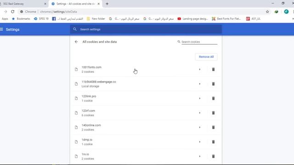Switch to the 502 Bad Gateway tab

point(23,4)
